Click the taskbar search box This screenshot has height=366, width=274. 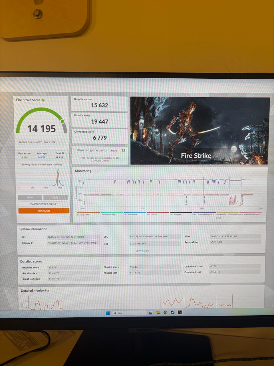(129, 313)
